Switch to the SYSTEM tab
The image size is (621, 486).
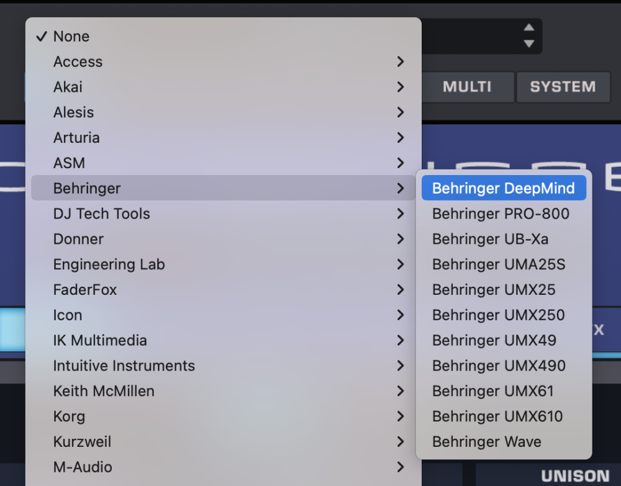(x=563, y=87)
